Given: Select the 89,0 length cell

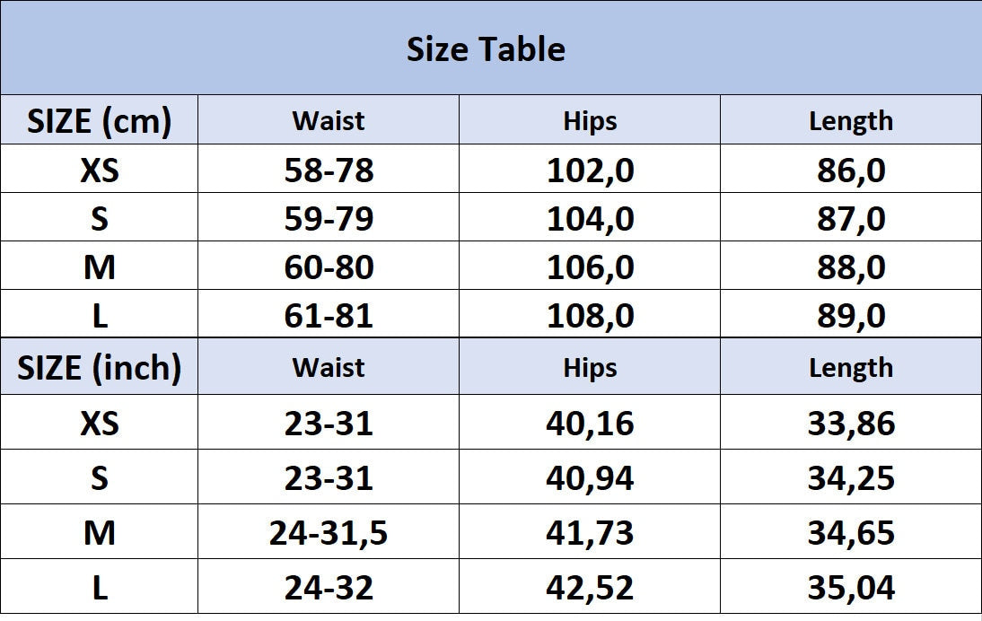Looking at the screenshot, I should pos(850,316).
